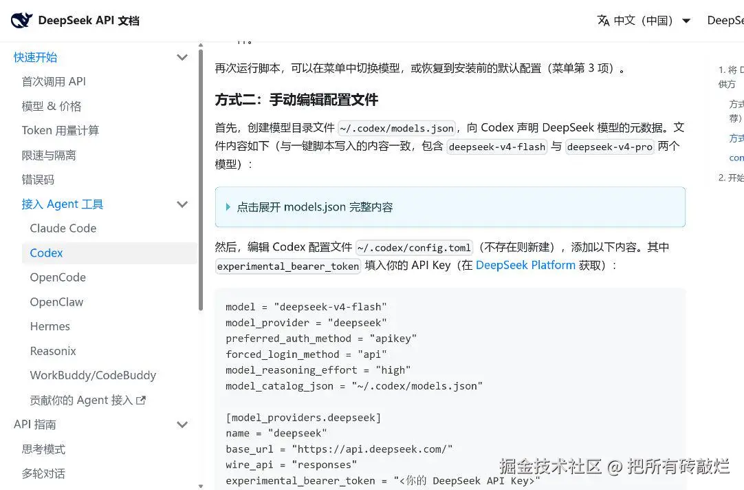Open the 中文（中国）language dropdown
The image size is (744, 490).
pos(644,21)
